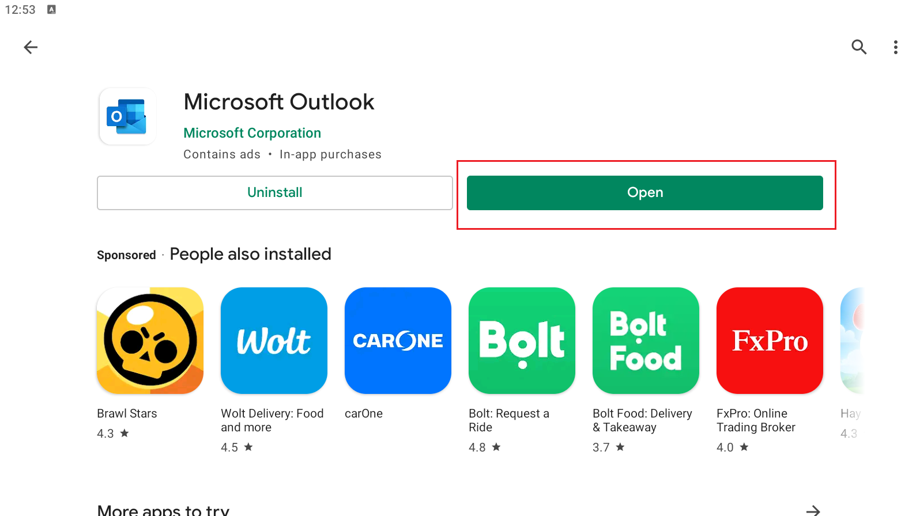Select the Wolt 4.5 rating star

(248, 447)
